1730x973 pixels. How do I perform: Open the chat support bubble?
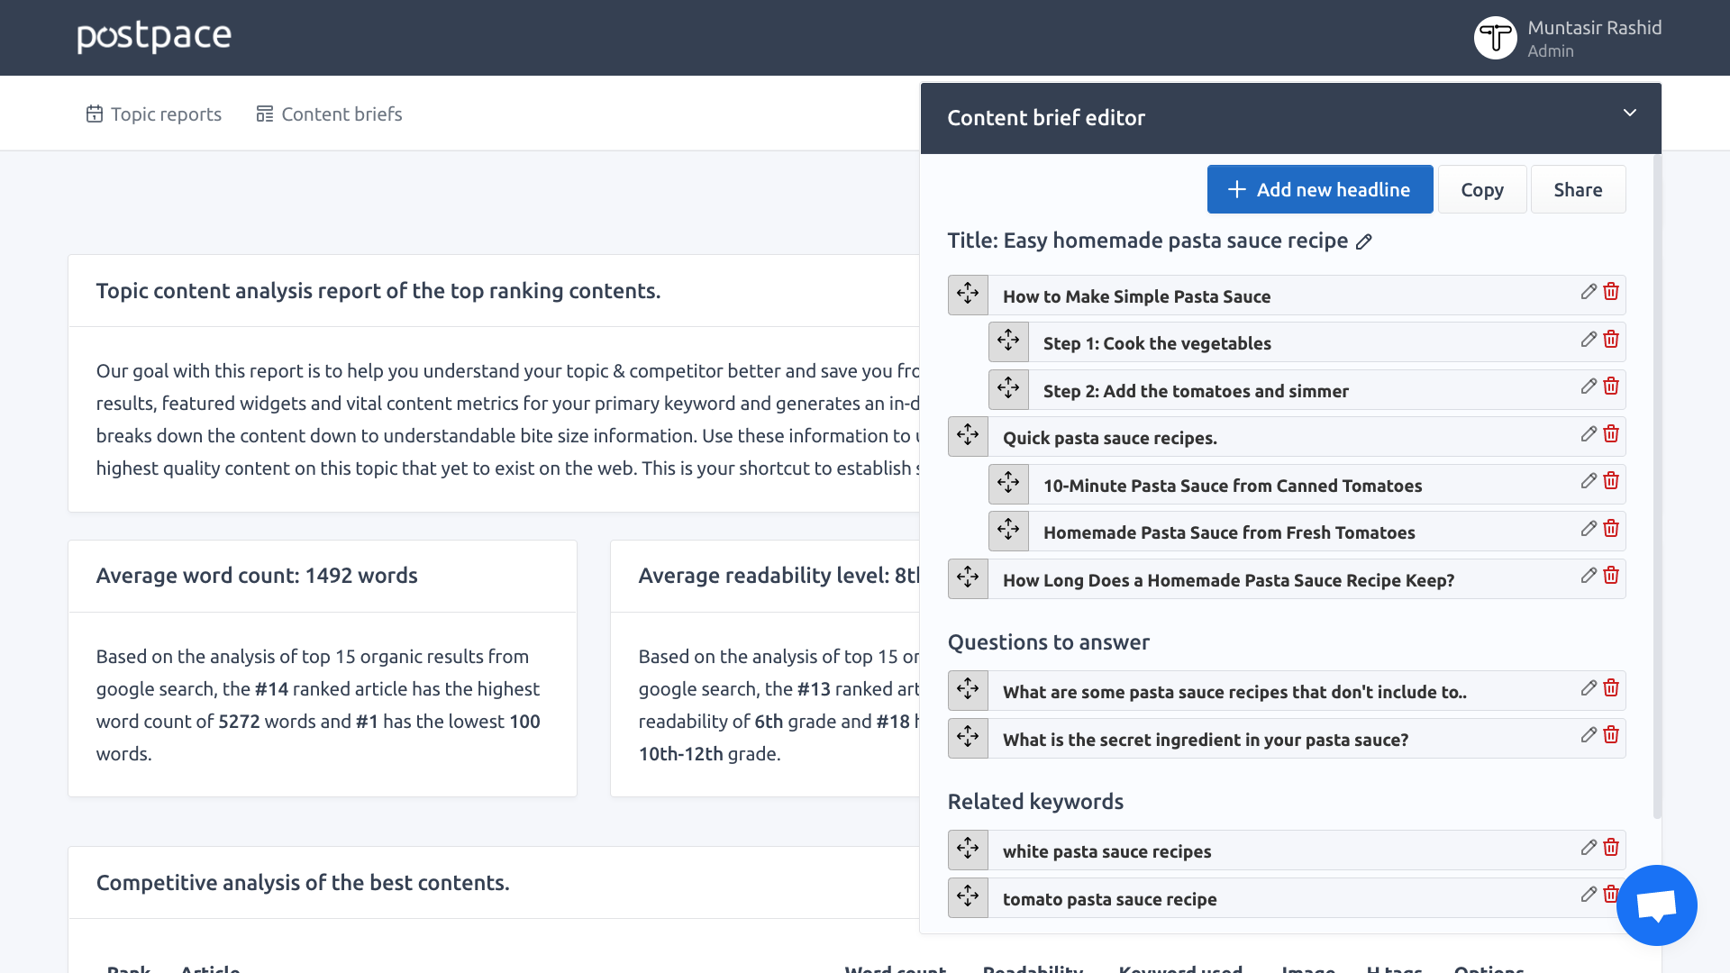click(1656, 905)
